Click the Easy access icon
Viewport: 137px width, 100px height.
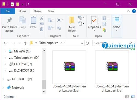pyautogui.click(x=80, y=24)
